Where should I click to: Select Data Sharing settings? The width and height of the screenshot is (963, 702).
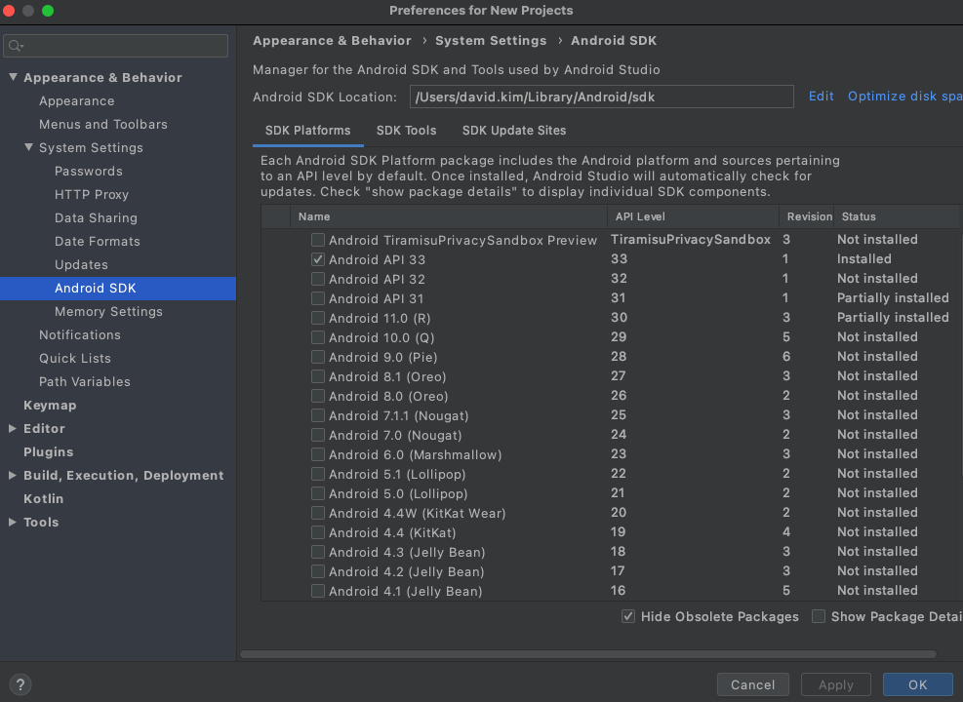coord(96,217)
